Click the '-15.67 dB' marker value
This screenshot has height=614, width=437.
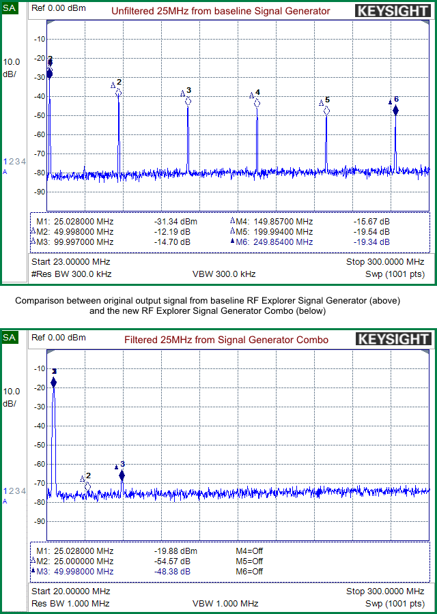371,222
